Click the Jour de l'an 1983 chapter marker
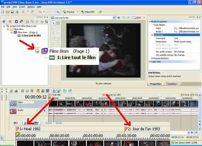Screen dimensions: 202x146 tap(112, 95)
